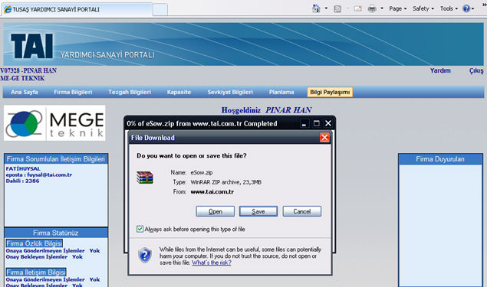Click the WinRAR archive file icon
The width and height of the screenshot is (487, 287).
pos(145,178)
